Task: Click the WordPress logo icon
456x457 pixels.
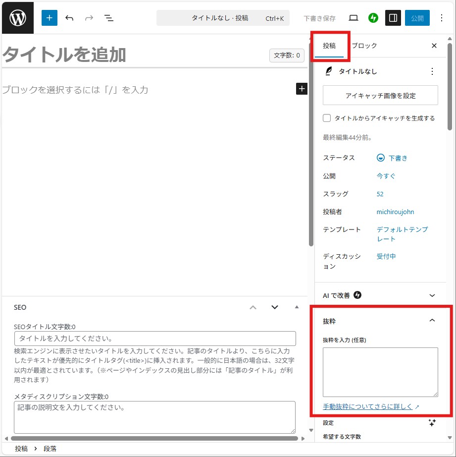Action: 17,18
